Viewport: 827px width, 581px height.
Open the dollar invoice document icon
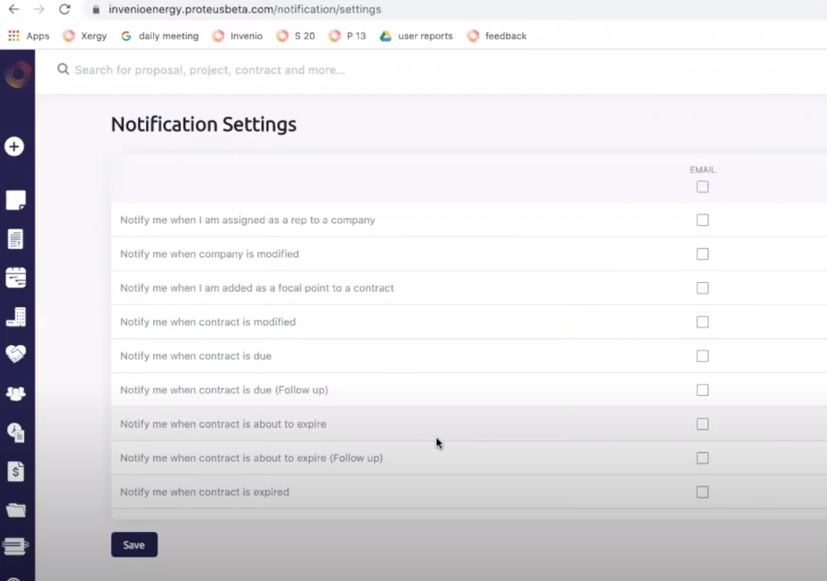[15, 471]
